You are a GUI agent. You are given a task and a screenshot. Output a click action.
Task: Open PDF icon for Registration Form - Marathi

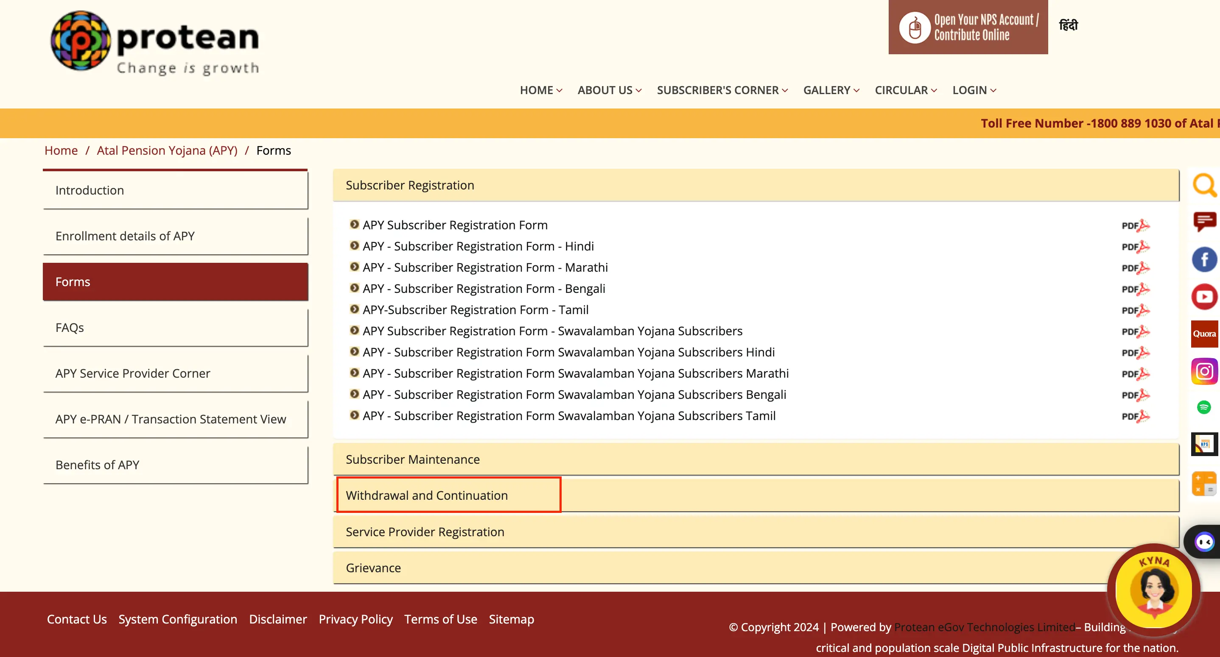click(1135, 268)
